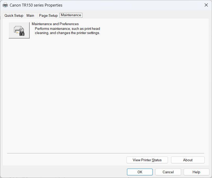Open the Maintenance and Preferences tool

tap(19, 30)
